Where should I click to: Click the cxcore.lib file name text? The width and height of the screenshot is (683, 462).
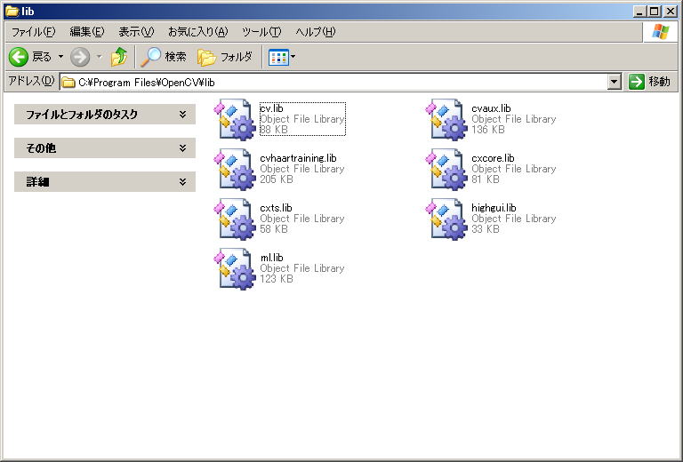coord(493,158)
